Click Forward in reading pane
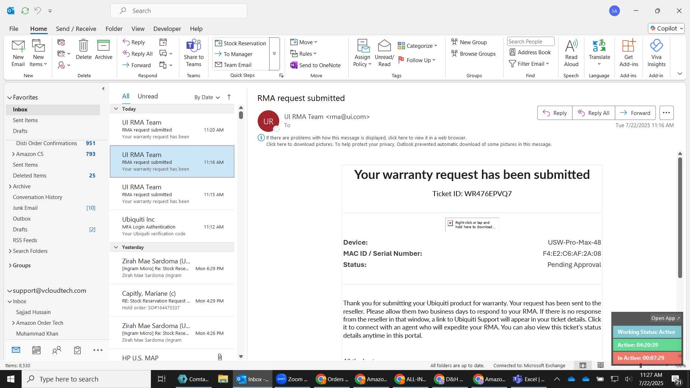The image size is (690, 388). pos(635,113)
